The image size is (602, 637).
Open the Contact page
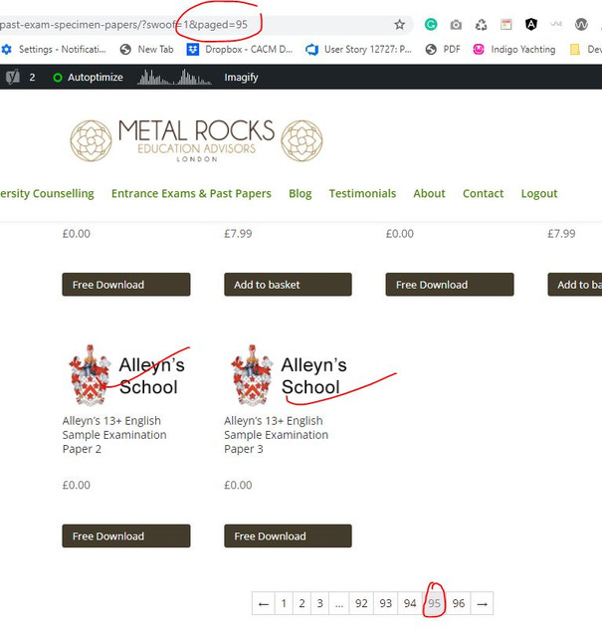pos(483,193)
